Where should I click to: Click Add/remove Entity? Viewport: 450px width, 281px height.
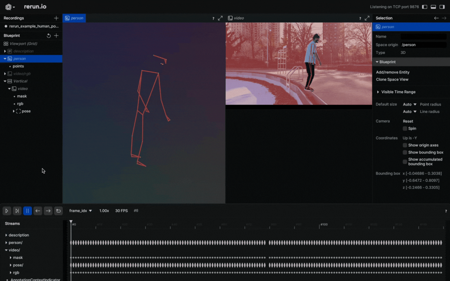click(393, 72)
